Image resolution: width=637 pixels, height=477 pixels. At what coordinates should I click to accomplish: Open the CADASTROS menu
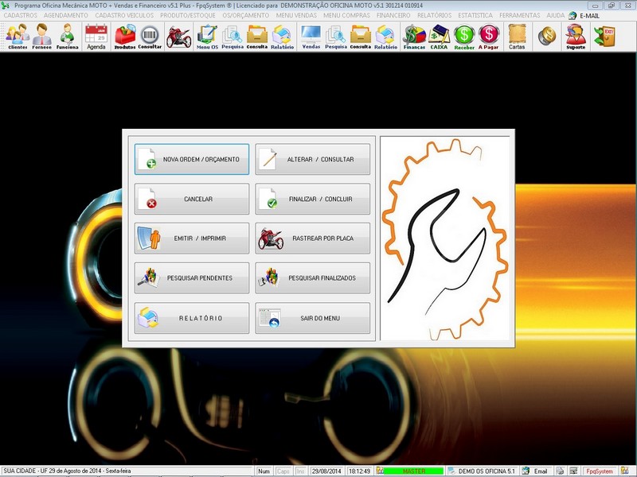coord(20,14)
